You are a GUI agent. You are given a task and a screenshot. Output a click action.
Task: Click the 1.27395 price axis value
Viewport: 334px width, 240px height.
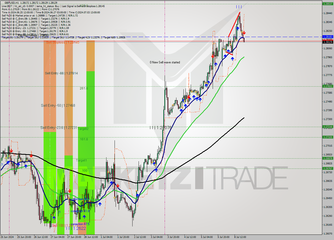(x=328, y=110)
